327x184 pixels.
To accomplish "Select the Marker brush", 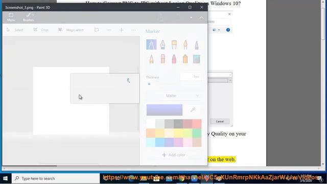I will [151, 44].
